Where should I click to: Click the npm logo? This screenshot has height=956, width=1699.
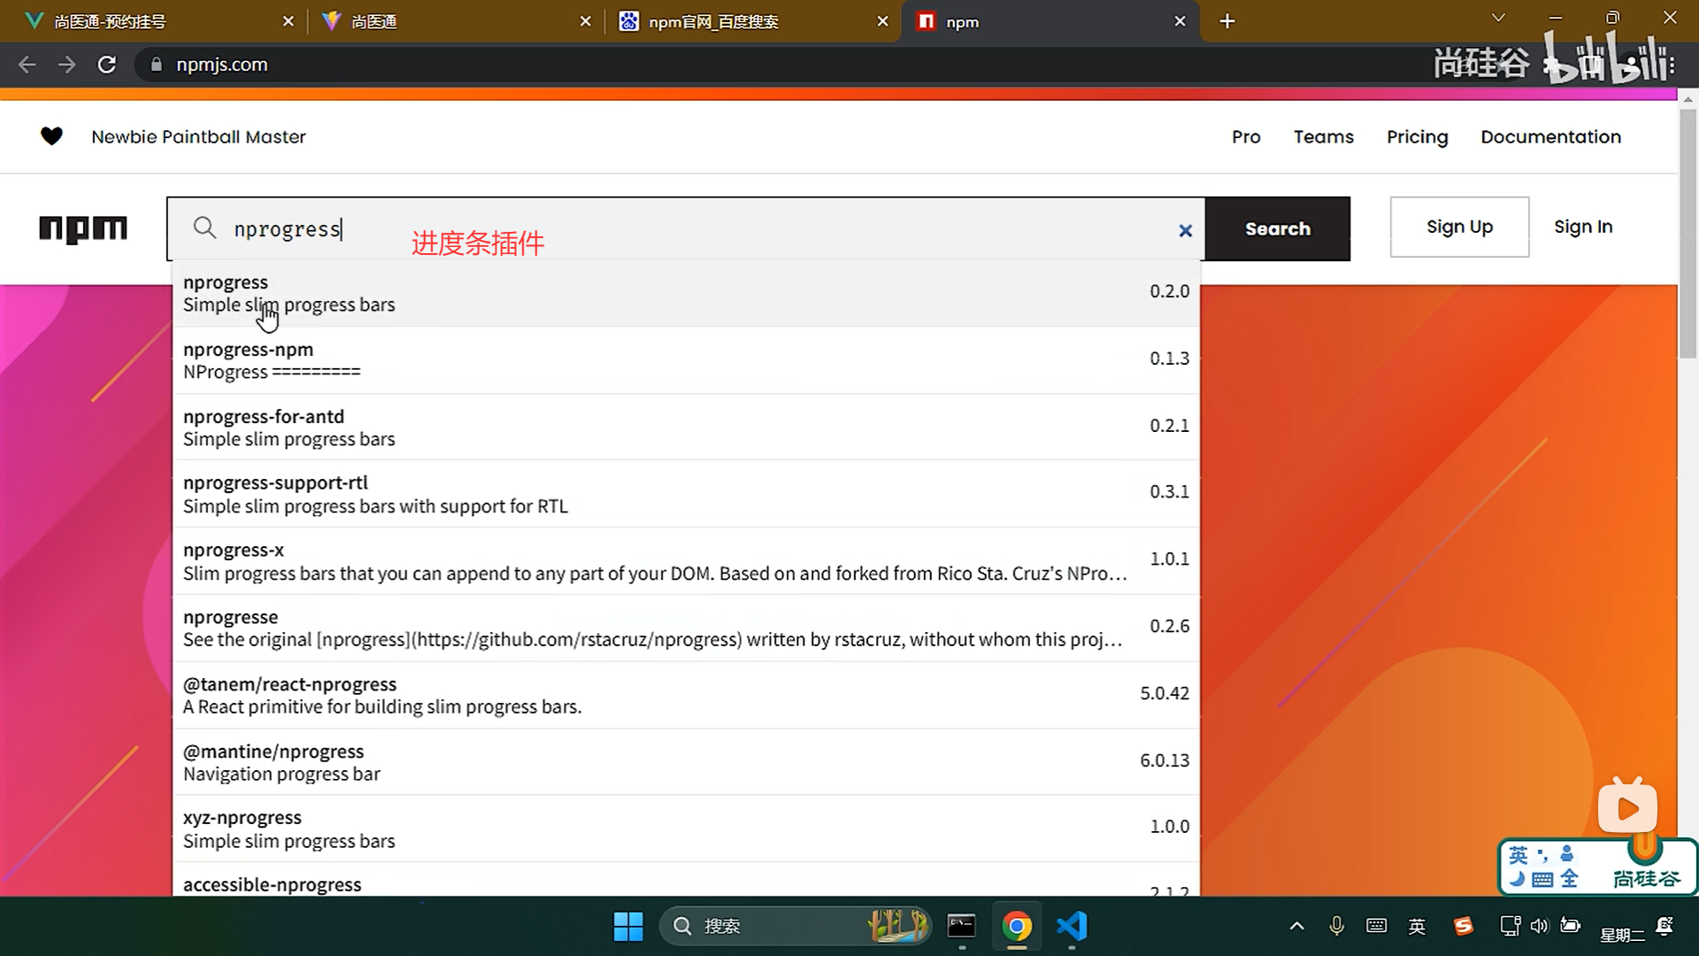[x=83, y=228]
